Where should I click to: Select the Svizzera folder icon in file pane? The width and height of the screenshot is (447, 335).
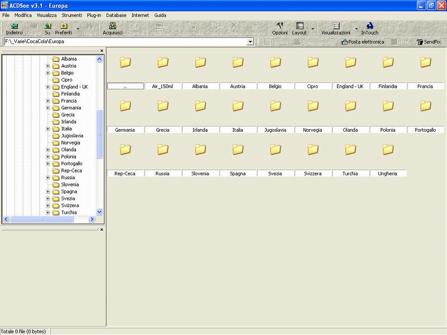[x=313, y=149]
